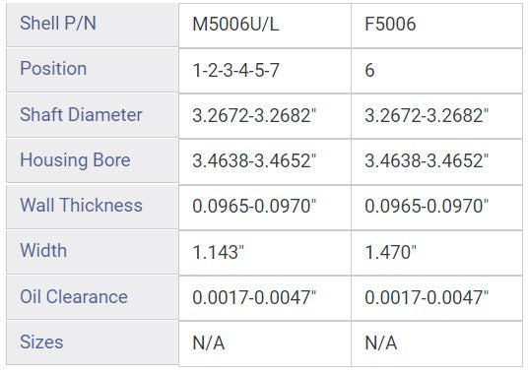Screen dimensions: 528x373
Task: Click the Oil Clearance row label
Action: click(x=93, y=298)
